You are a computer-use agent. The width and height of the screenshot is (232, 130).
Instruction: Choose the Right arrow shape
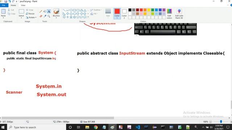tap(78, 14)
